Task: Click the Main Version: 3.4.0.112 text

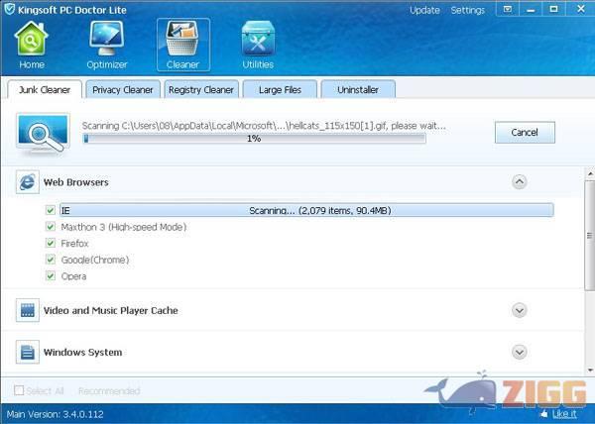Action: [55, 414]
